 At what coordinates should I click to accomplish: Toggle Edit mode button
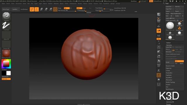pos(32,9)
